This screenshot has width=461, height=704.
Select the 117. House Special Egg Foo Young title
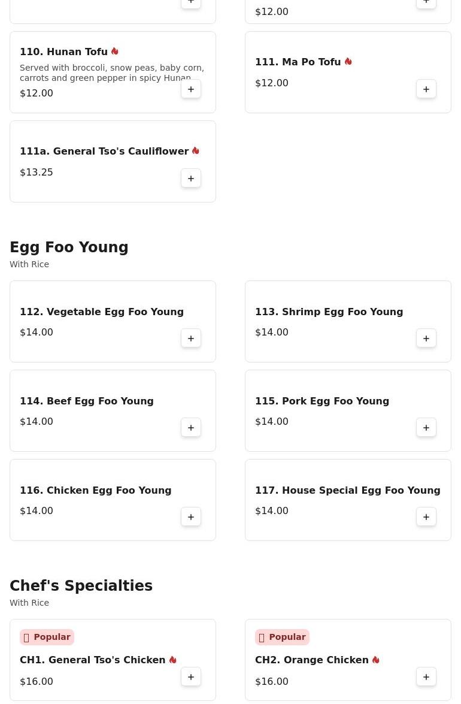(x=347, y=490)
